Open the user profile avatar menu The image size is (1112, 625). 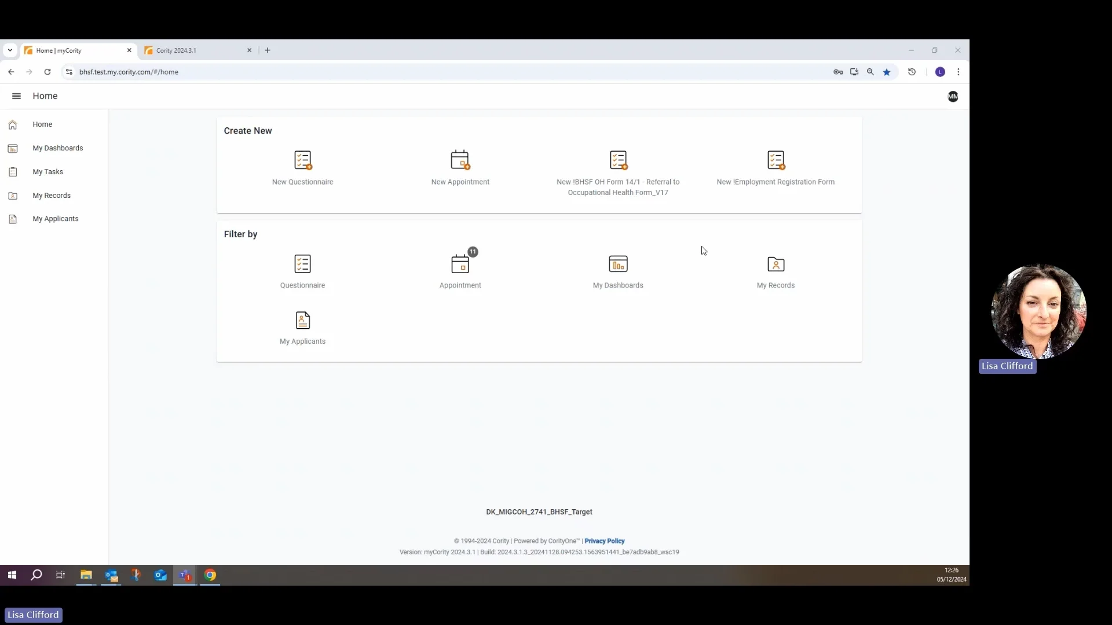point(953,96)
